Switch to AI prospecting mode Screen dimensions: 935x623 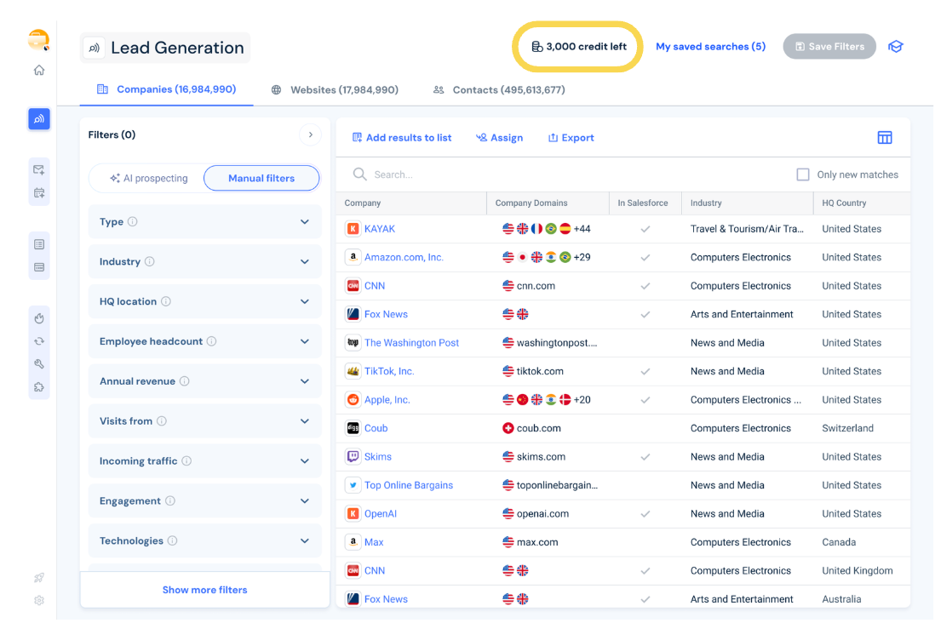click(x=149, y=178)
